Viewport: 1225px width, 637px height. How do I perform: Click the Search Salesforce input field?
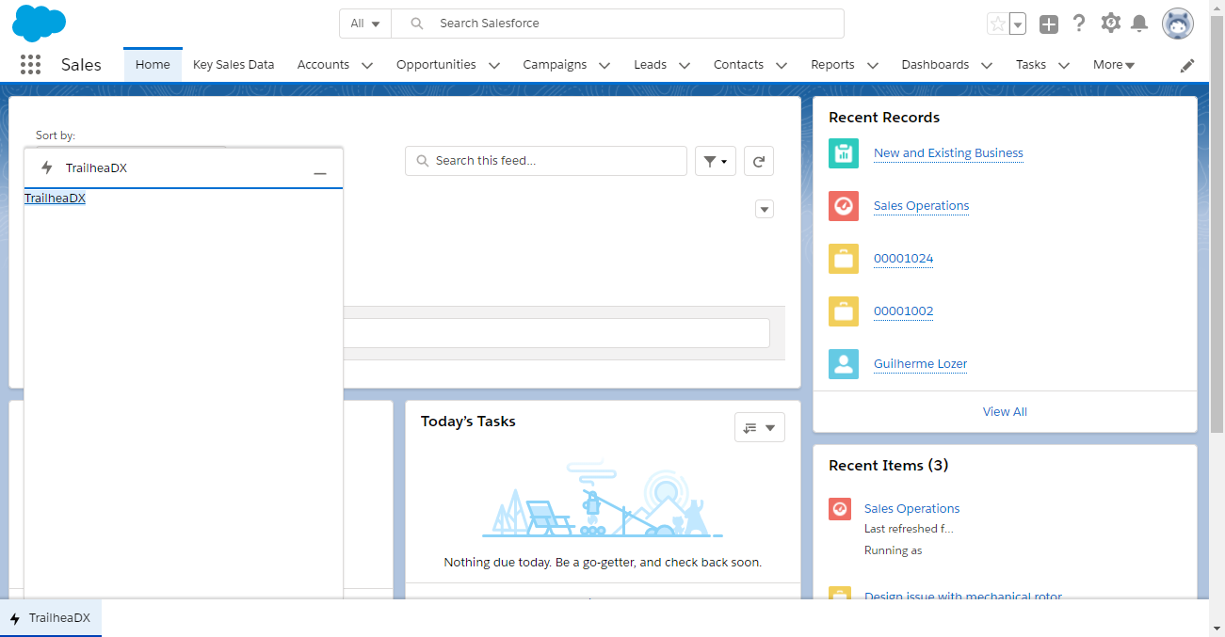pos(631,24)
